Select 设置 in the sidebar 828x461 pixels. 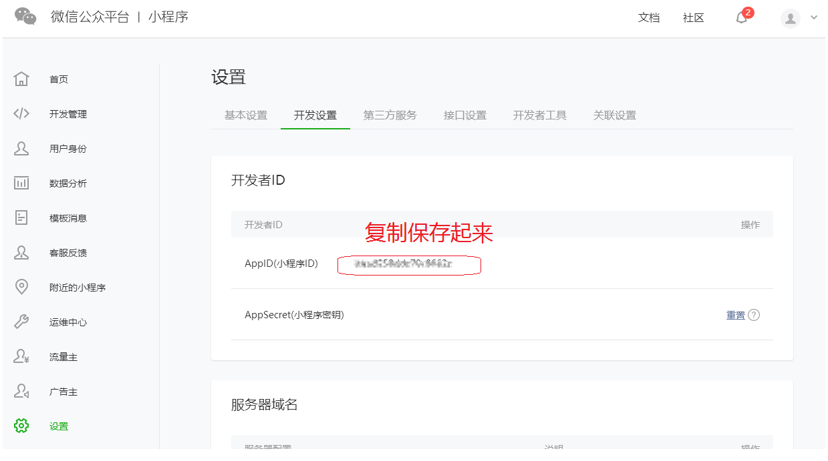pyautogui.click(x=59, y=426)
